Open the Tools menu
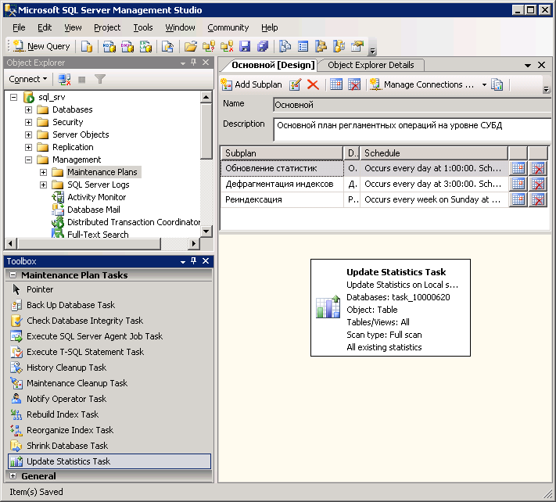The width and height of the screenshot is (556, 502). click(143, 27)
